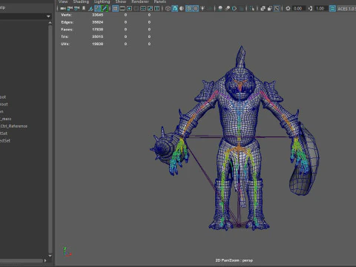356x267 pixels.
Task: Click the gamma icon
Action: (x=310, y=8)
